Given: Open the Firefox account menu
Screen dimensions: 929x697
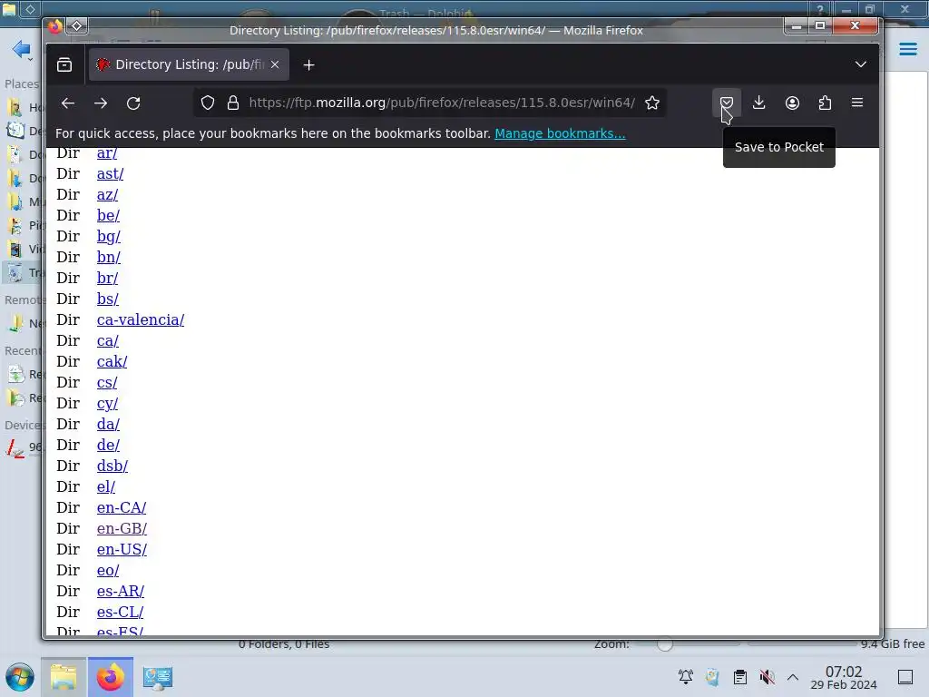Looking at the screenshot, I should tap(792, 103).
